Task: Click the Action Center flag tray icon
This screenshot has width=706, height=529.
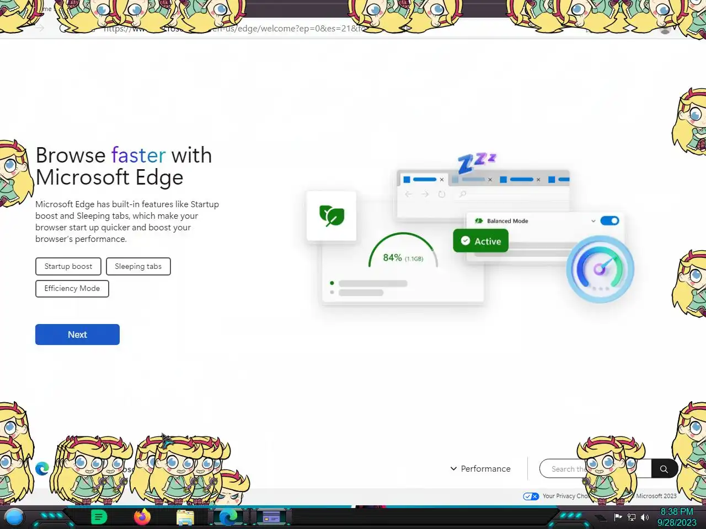Action: tap(618, 517)
